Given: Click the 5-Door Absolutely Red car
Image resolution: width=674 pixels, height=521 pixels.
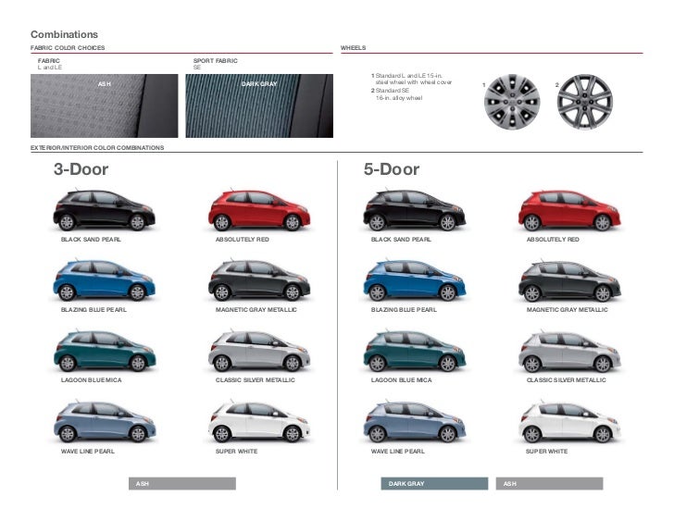Looking at the screenshot, I should [569, 209].
